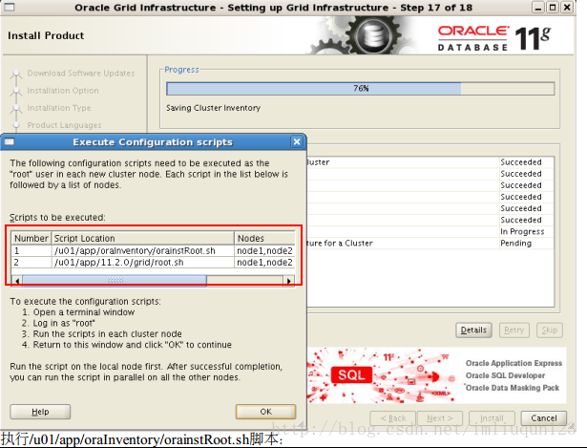
Task: Select nodes cell for root.sh row
Action: click(264, 262)
